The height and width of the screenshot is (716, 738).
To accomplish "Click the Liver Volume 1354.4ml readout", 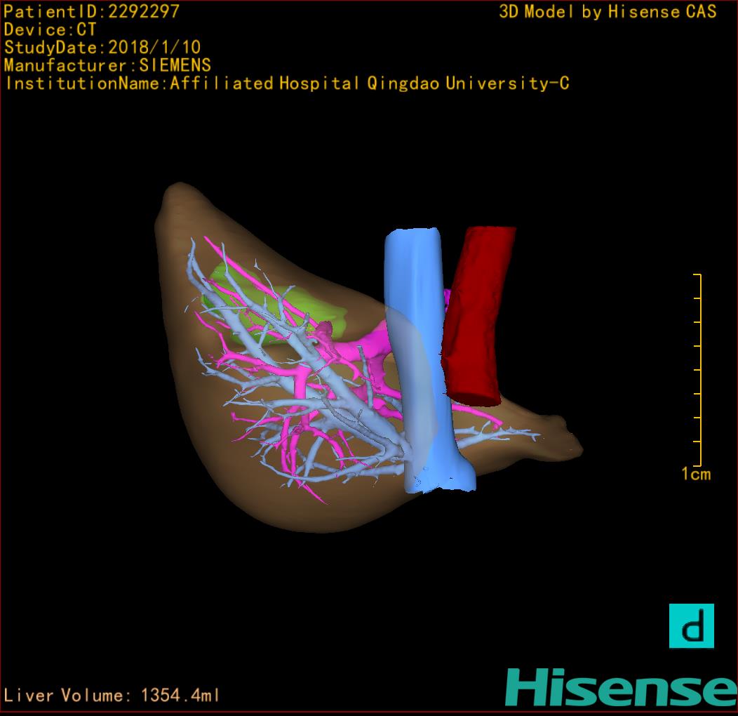I will (x=112, y=696).
